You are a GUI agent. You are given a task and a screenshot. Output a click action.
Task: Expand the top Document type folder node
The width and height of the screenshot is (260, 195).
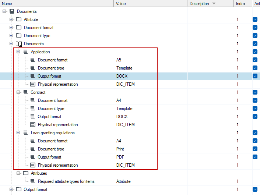(11, 36)
